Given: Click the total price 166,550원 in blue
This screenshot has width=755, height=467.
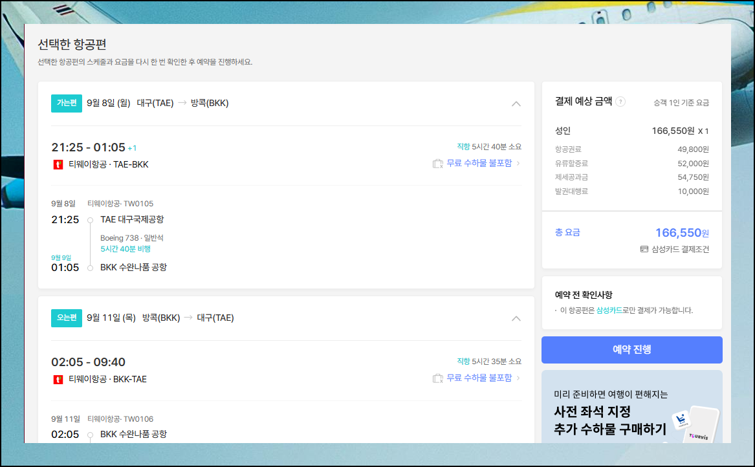Looking at the screenshot, I should (682, 233).
